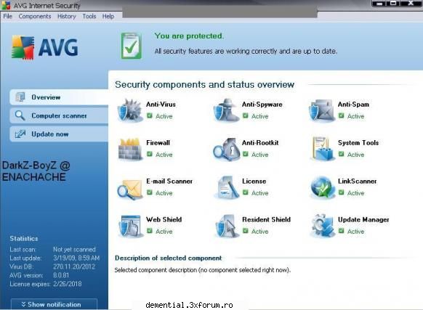This screenshot has height=310, width=423.
Task: Close the AVG Internet Security window
Action: (411, 3)
